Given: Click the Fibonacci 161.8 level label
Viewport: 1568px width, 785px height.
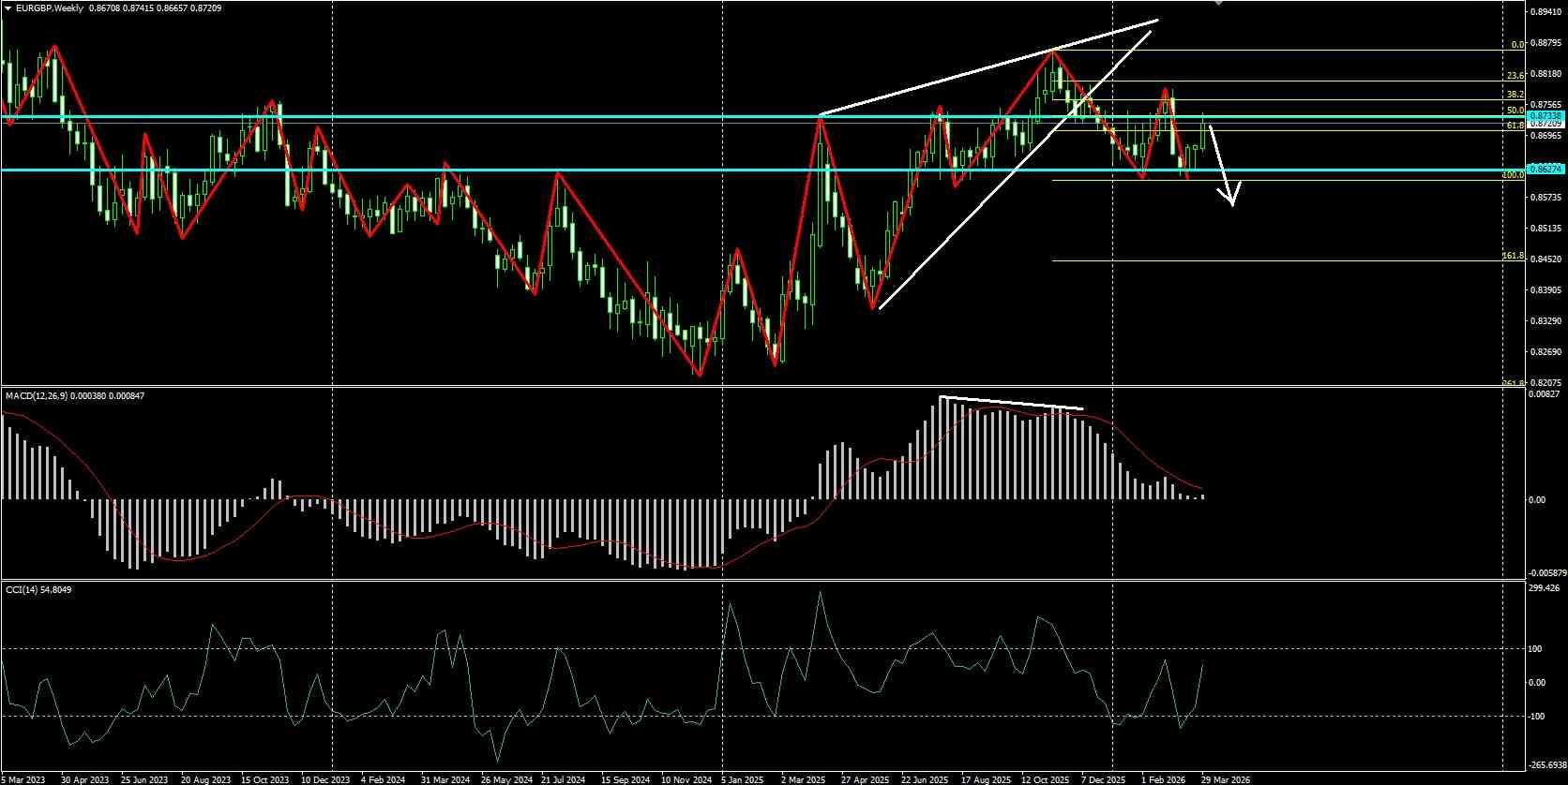Looking at the screenshot, I should point(1513,256).
